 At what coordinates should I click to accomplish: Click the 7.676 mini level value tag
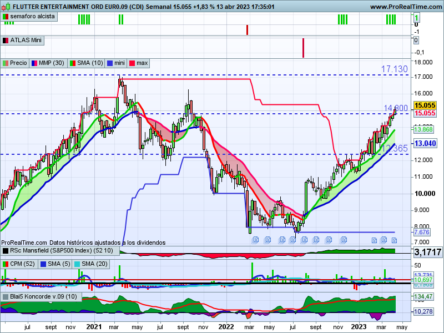[422, 232]
